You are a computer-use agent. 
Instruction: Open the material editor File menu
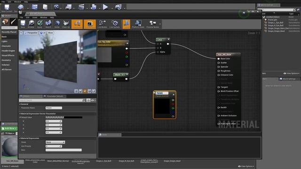click(x=21, y=17)
